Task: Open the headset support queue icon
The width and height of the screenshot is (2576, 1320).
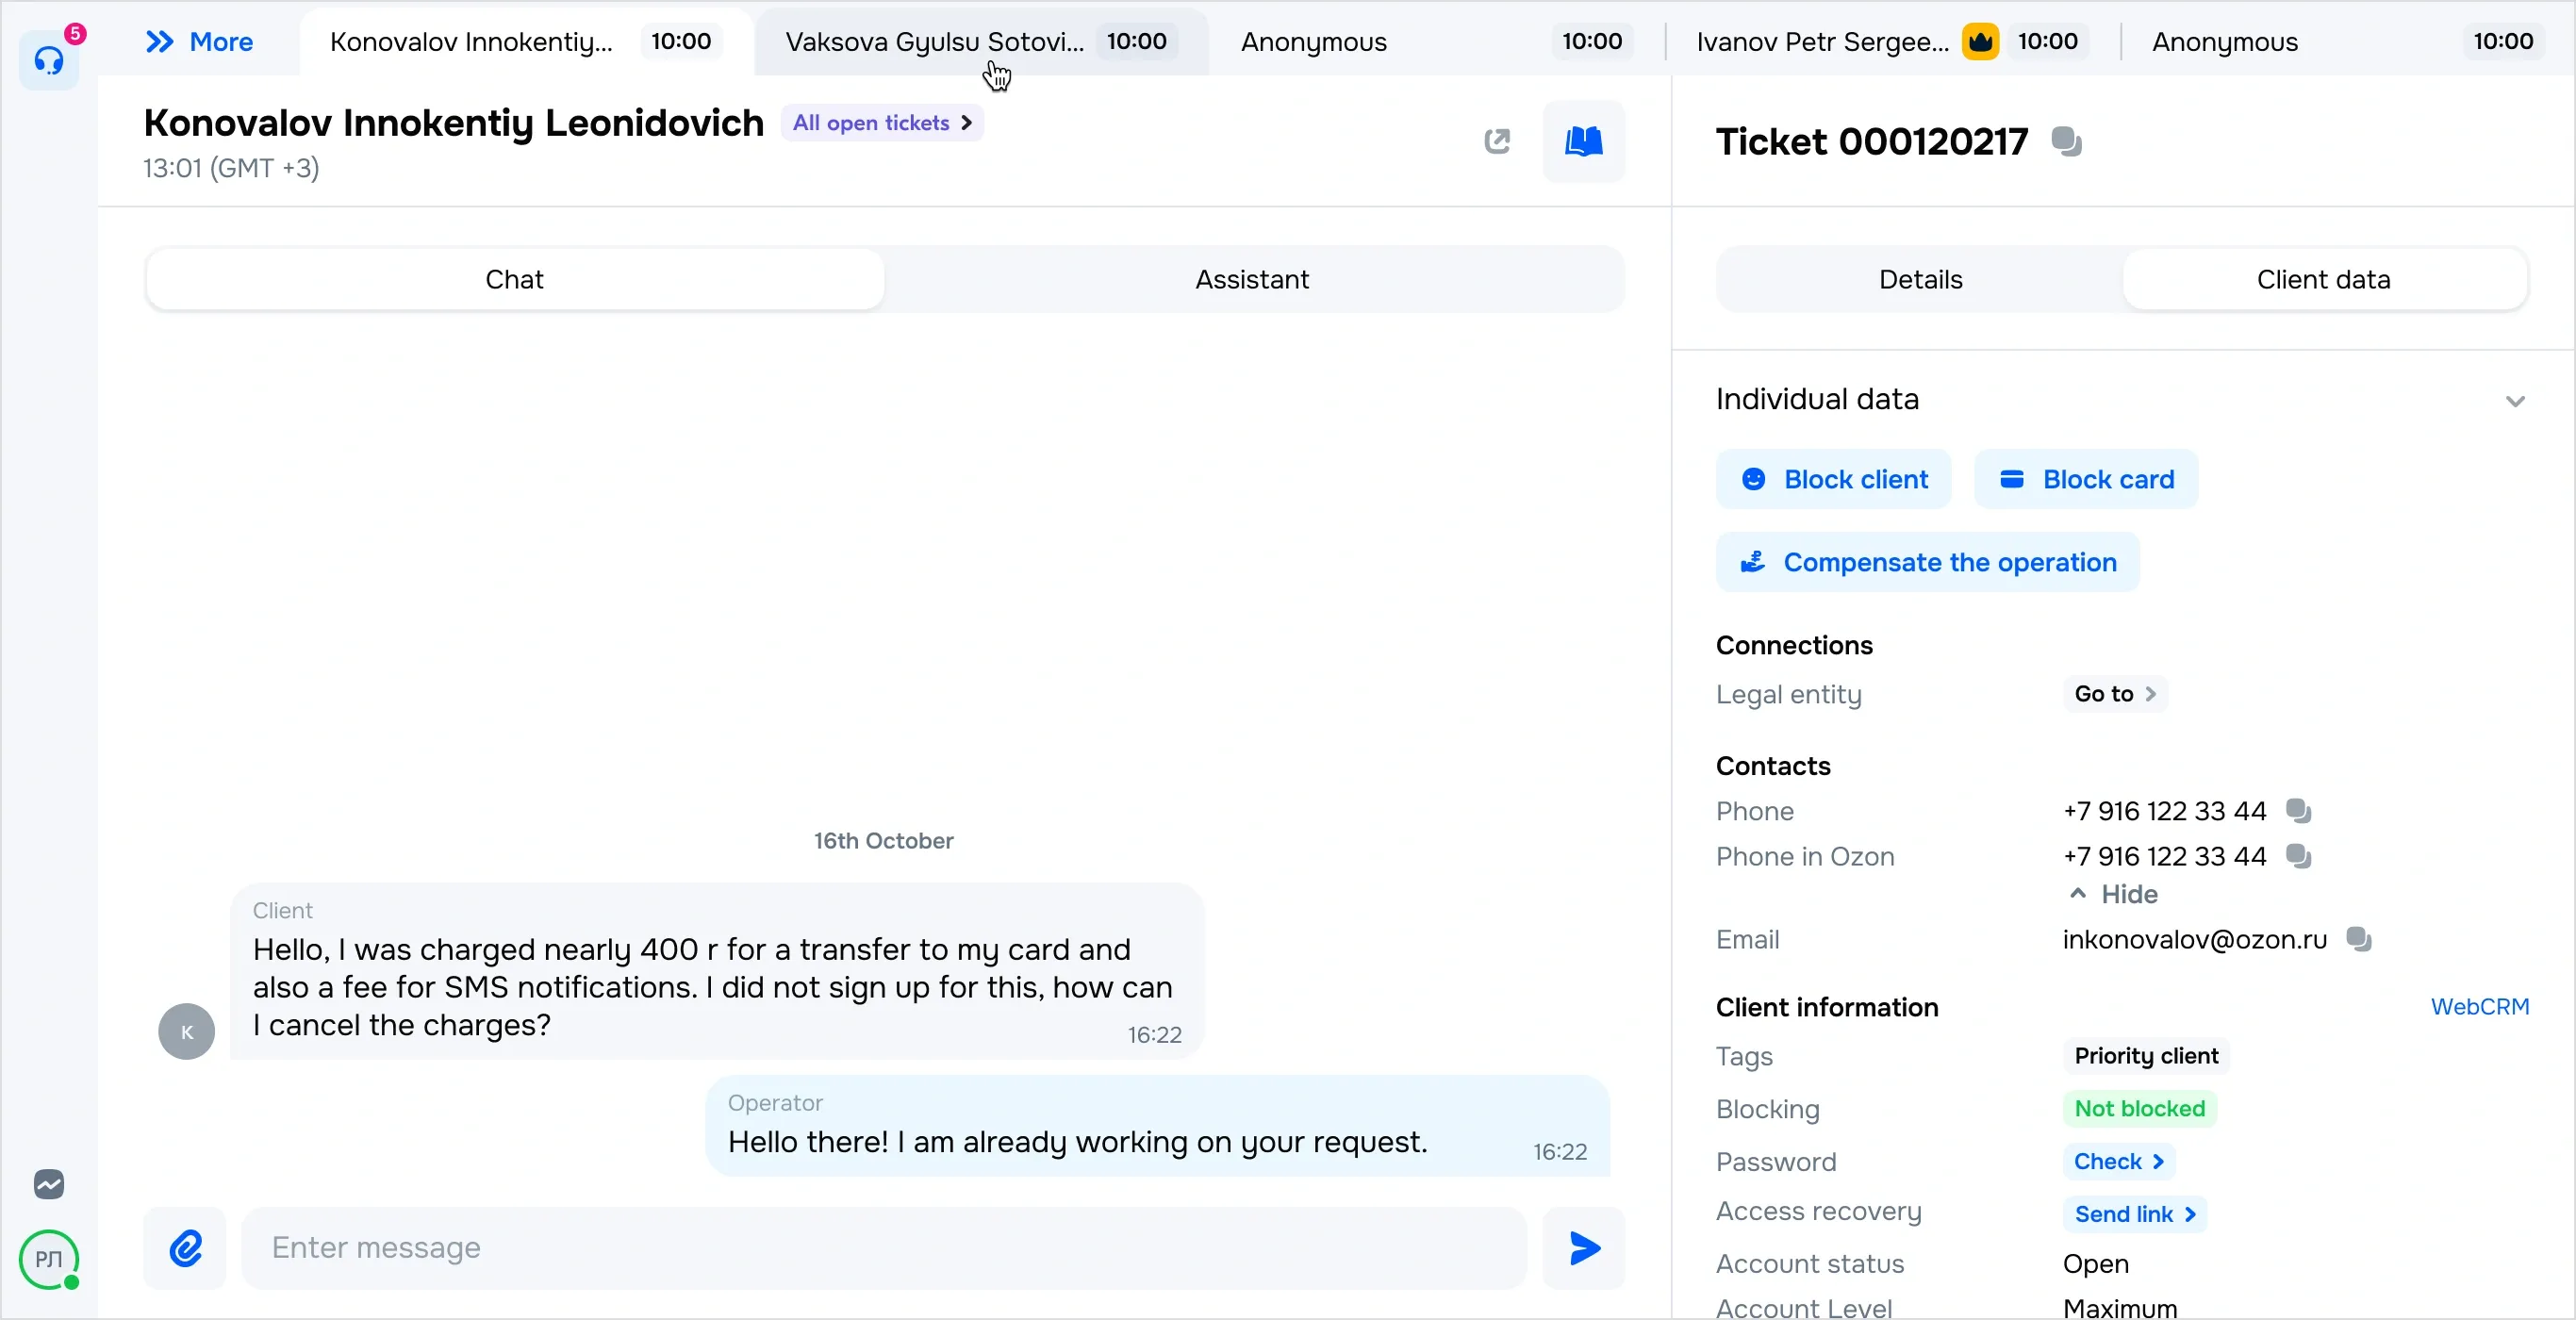Action: click(x=49, y=61)
